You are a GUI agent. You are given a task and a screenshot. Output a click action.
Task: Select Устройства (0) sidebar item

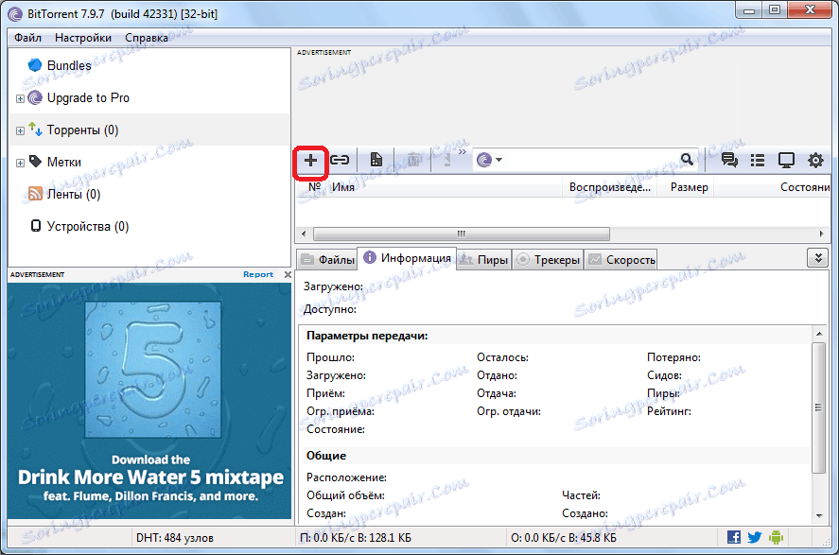(x=88, y=226)
